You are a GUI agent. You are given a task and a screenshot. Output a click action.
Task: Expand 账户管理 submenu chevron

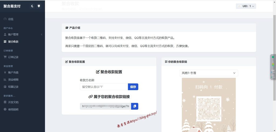click(x=42, y=35)
